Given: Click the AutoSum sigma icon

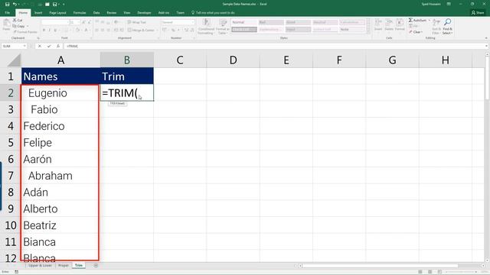Looking at the screenshot, I should pos(410,21).
